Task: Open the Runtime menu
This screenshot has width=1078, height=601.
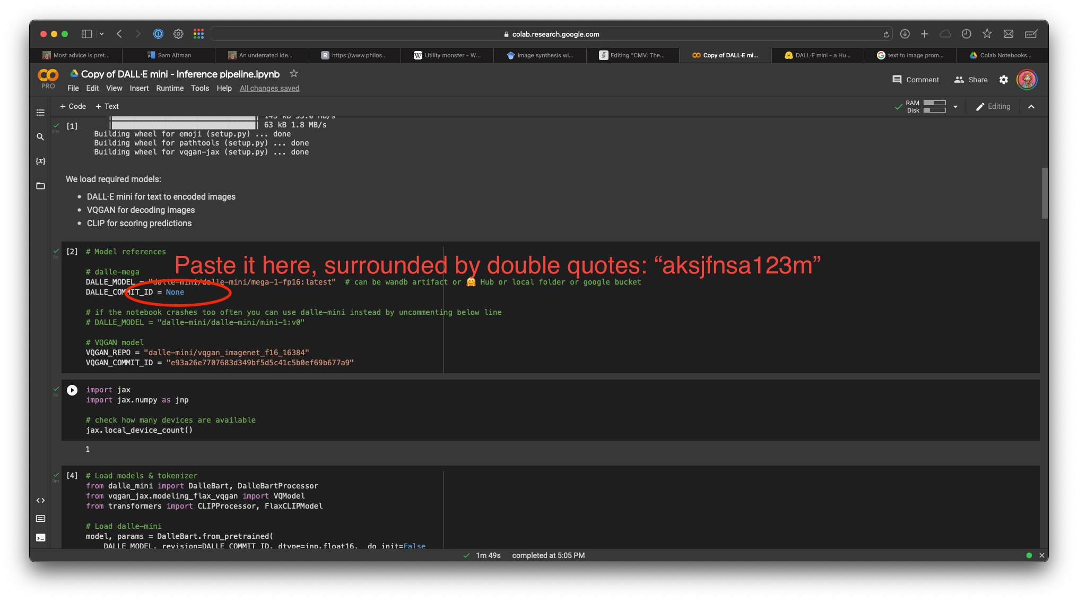Action: 169,88
